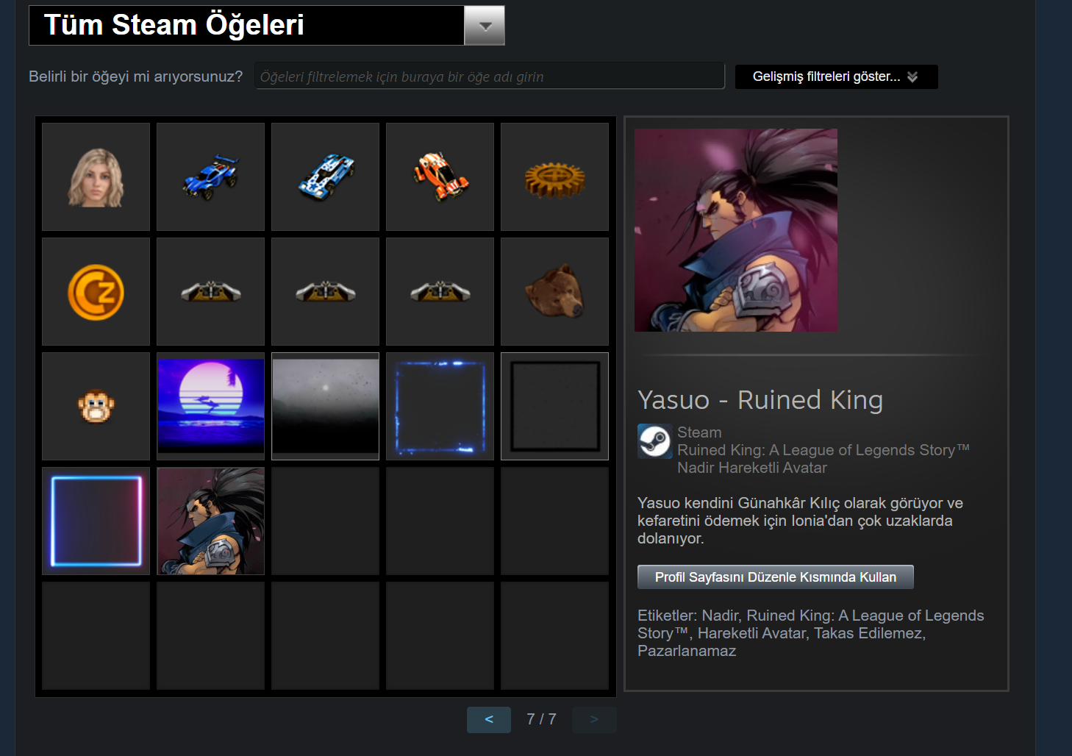Select the neon gradient avatar frame item
Viewport: 1072px width, 756px height.
(x=96, y=521)
